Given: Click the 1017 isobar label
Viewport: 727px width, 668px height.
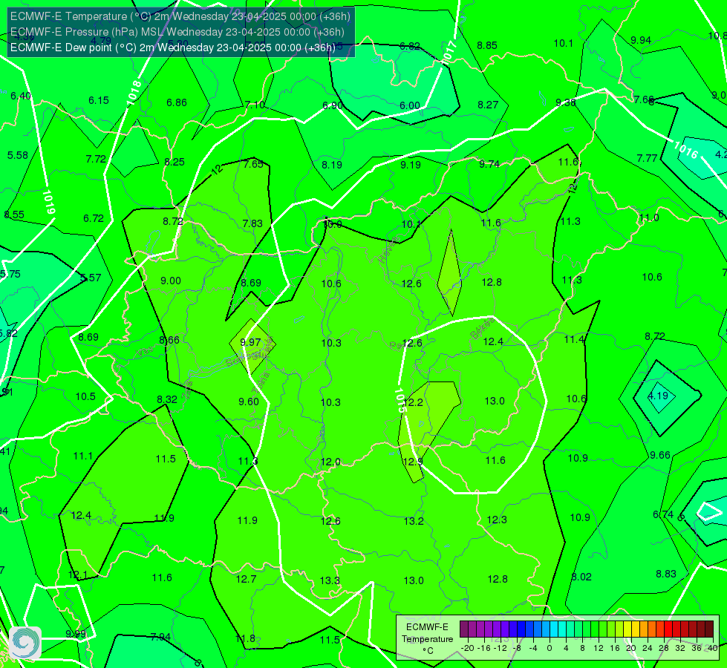Looking at the screenshot, I should pos(449,51).
